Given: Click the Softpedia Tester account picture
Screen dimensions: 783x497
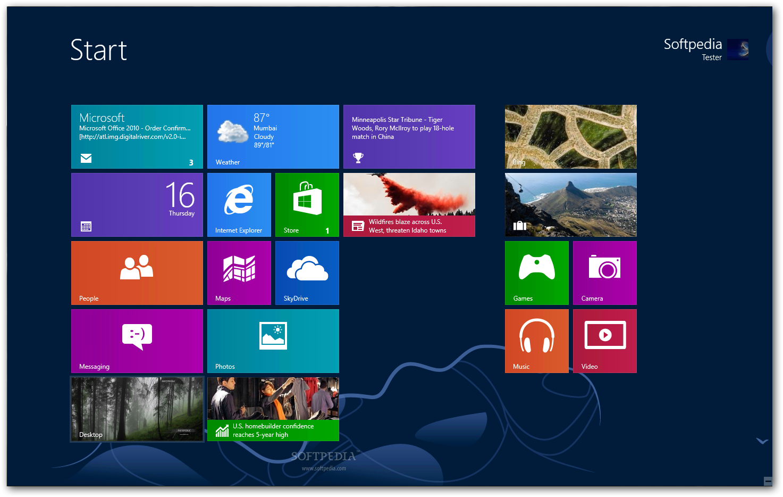Looking at the screenshot, I should [738, 49].
